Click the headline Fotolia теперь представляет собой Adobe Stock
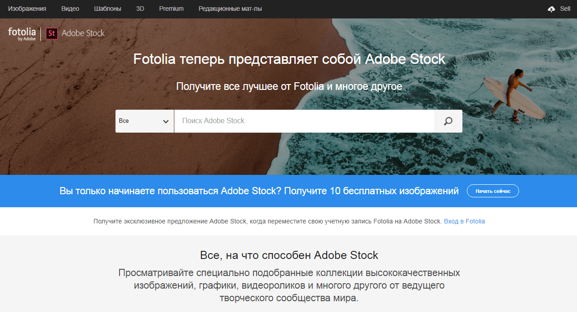Viewport: 577px width, 312px height. pyautogui.click(x=289, y=59)
